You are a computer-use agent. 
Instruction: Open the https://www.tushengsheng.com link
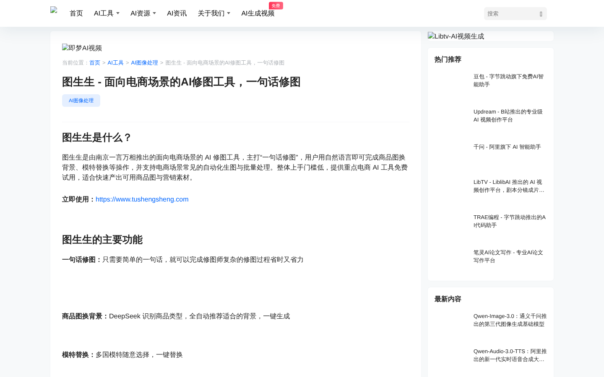(142, 199)
